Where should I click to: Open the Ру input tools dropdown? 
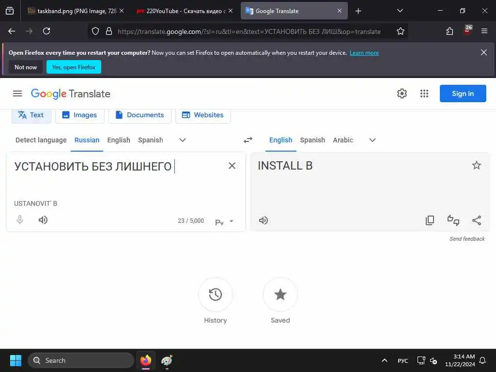pos(224,222)
